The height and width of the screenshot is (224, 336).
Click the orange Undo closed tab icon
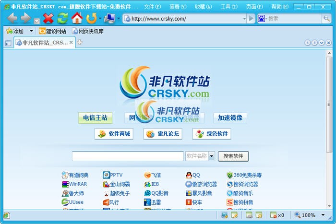click(x=92, y=18)
